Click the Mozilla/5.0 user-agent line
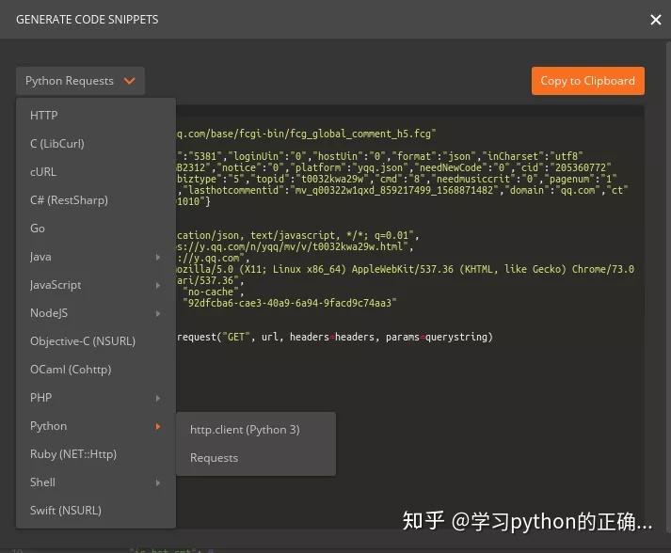The image size is (671, 553). (x=406, y=269)
